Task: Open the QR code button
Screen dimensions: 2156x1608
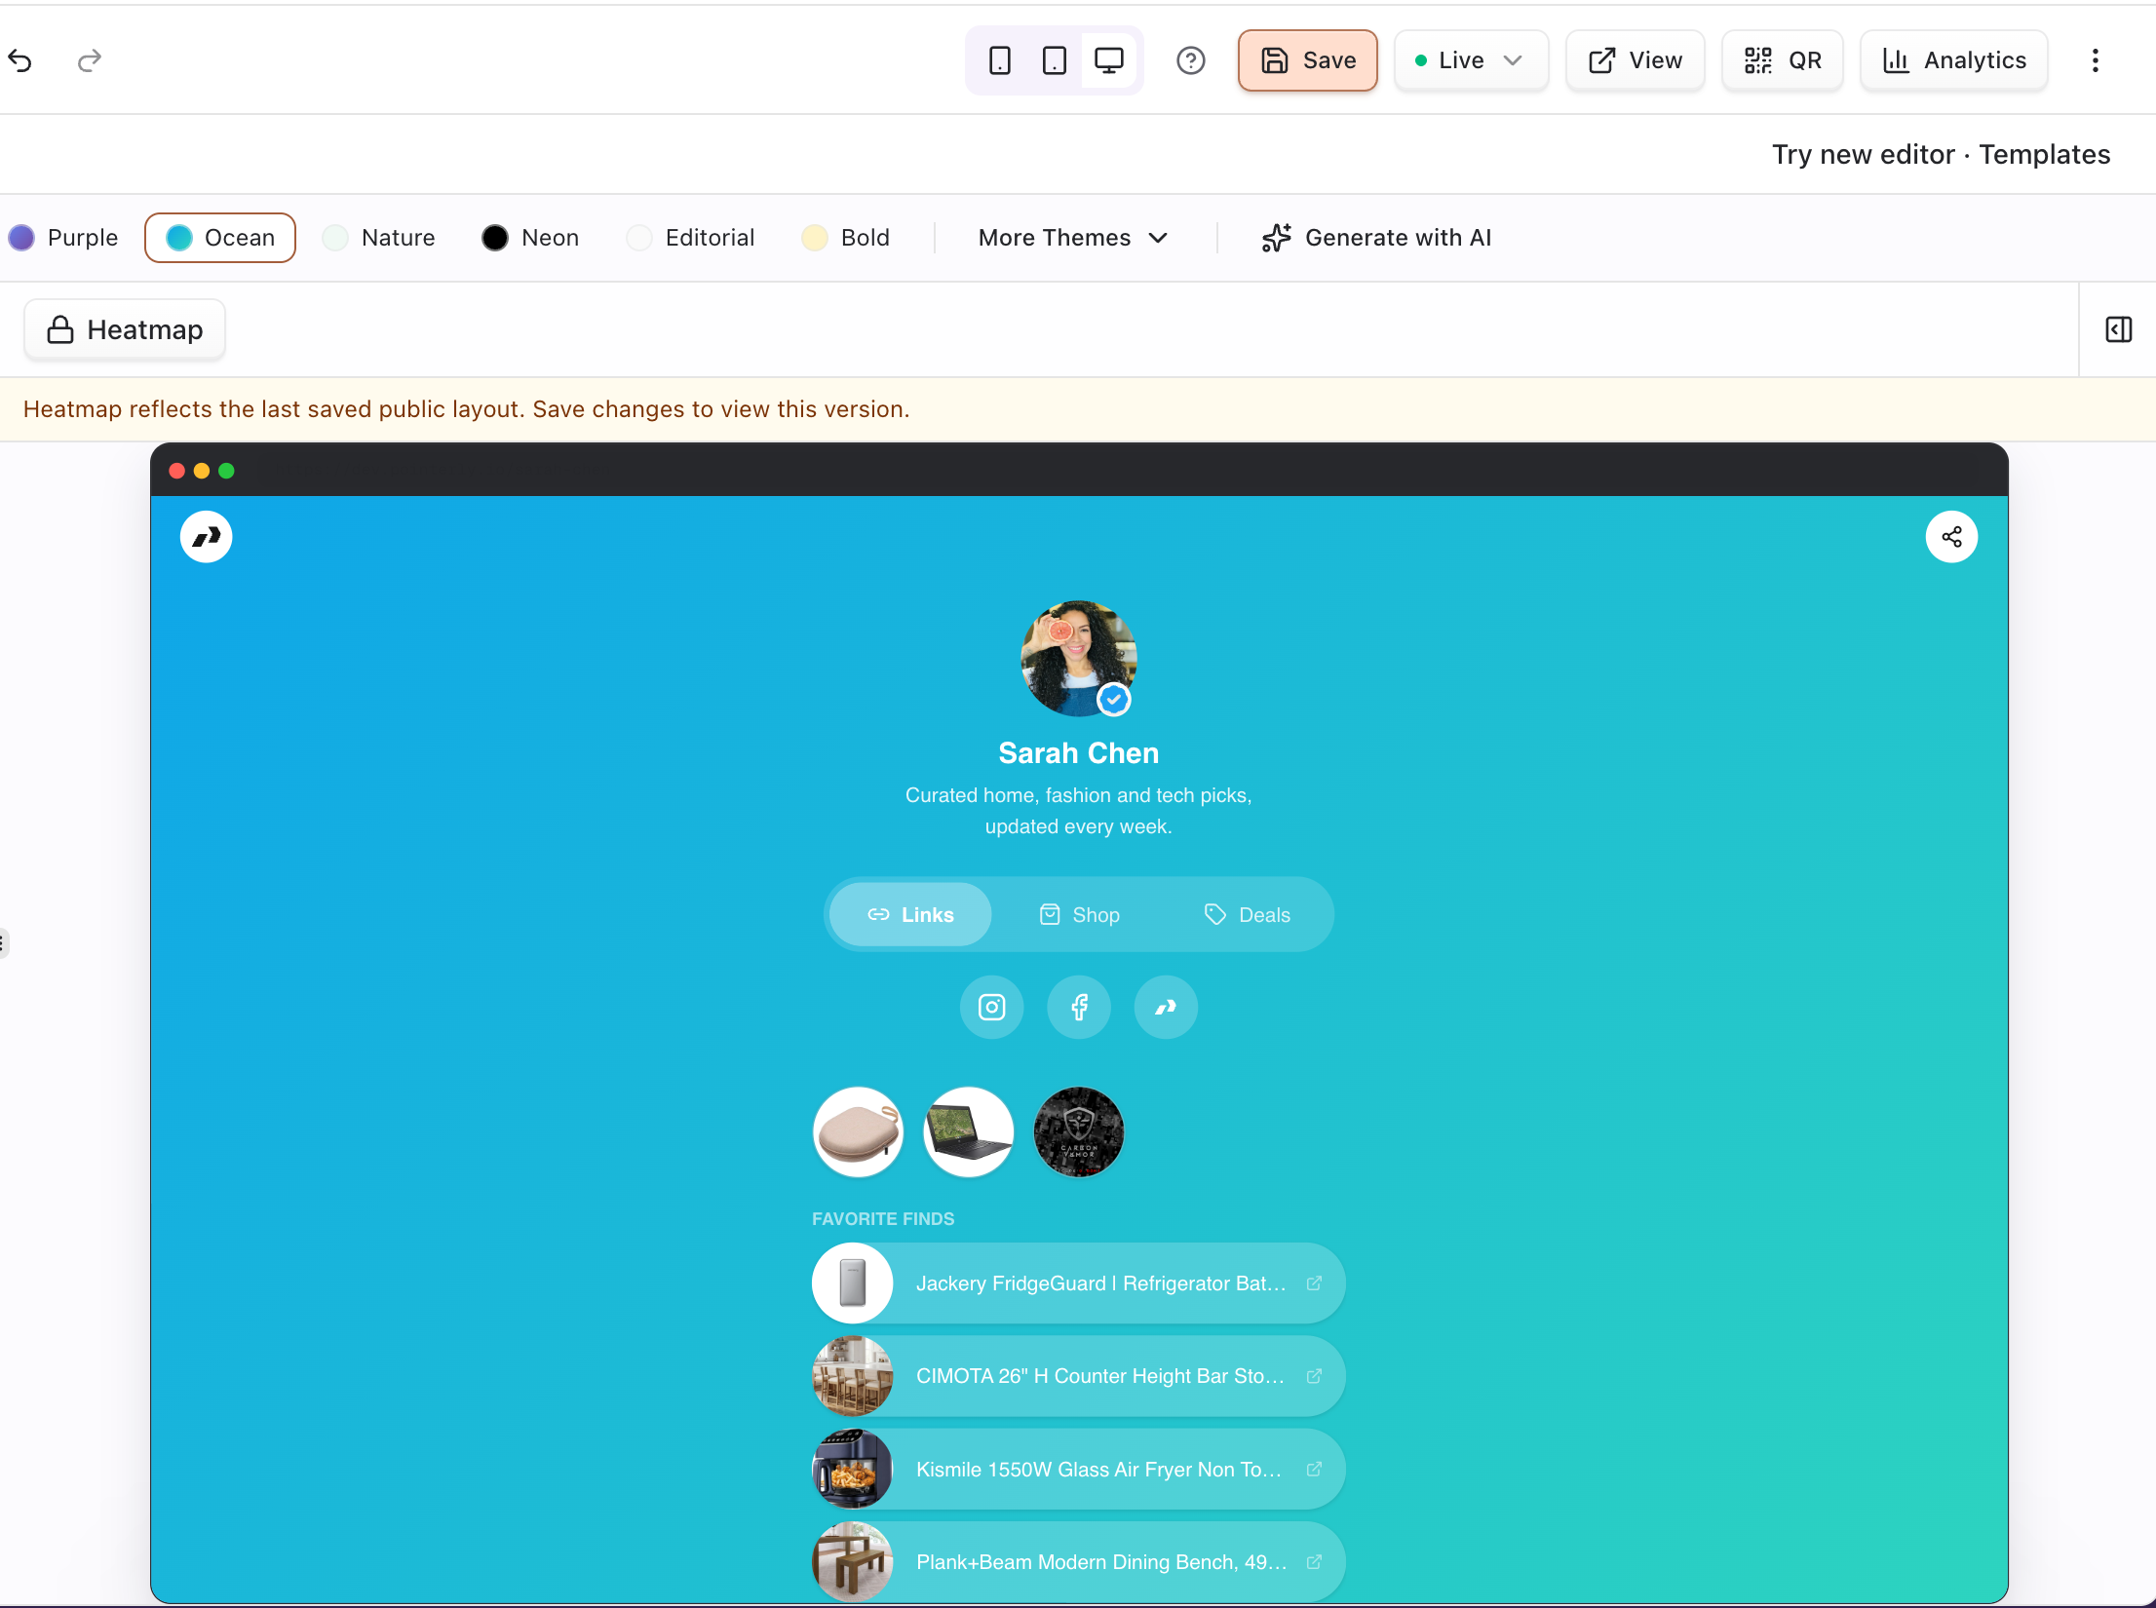Action: click(1782, 60)
